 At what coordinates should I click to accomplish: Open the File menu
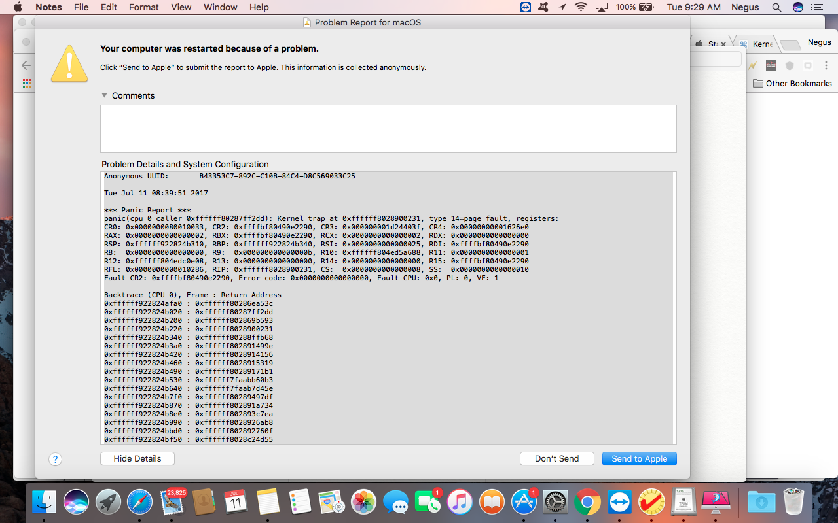click(81, 7)
